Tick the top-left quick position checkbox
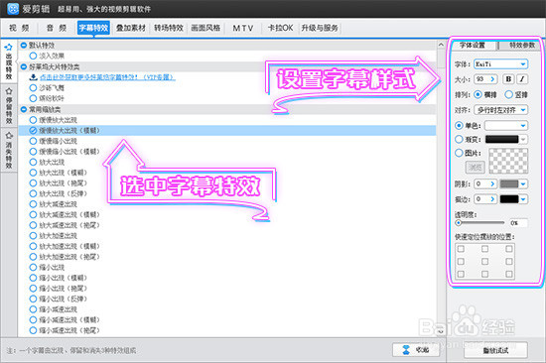Viewport: 546px width, 363px height. click(x=461, y=249)
